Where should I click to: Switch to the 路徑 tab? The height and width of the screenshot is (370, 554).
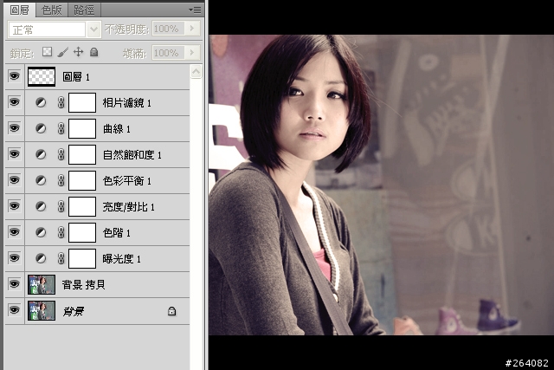pos(84,10)
